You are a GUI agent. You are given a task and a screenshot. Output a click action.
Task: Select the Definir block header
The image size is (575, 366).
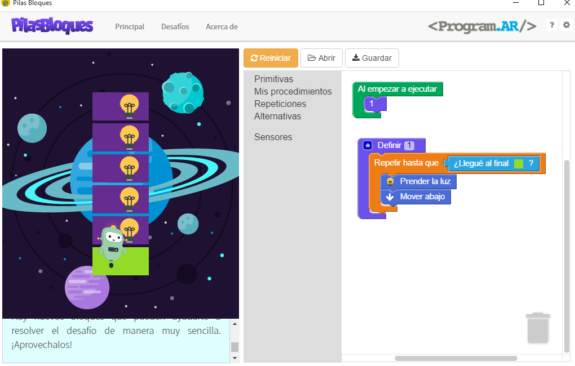[x=391, y=145]
